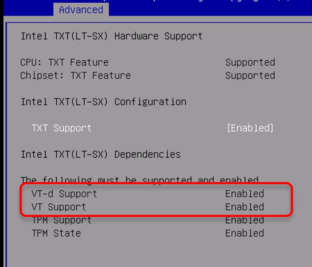This screenshot has width=312, height=267.
Task: Click the Intel TXT(LT-SX) Dependencies heading
Action: 101,154
